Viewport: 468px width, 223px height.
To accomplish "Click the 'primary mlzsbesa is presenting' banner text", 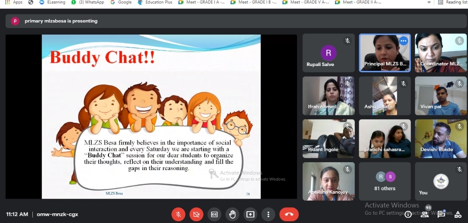I will click(61, 21).
